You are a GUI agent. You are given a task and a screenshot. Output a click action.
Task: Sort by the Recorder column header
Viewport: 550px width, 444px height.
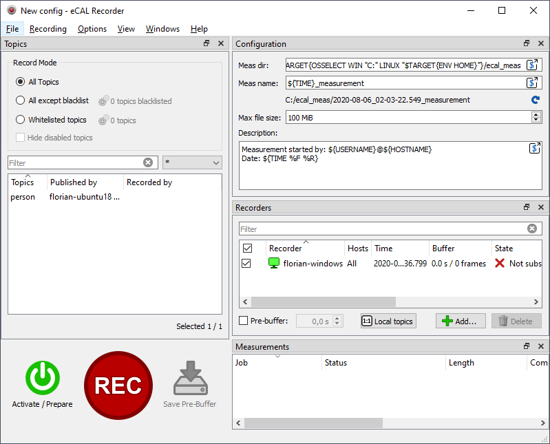[305, 249]
